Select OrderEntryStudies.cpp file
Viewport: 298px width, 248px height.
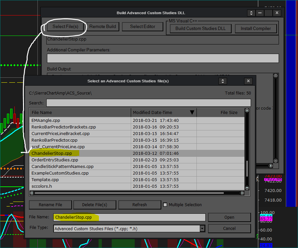tap(137, 160)
